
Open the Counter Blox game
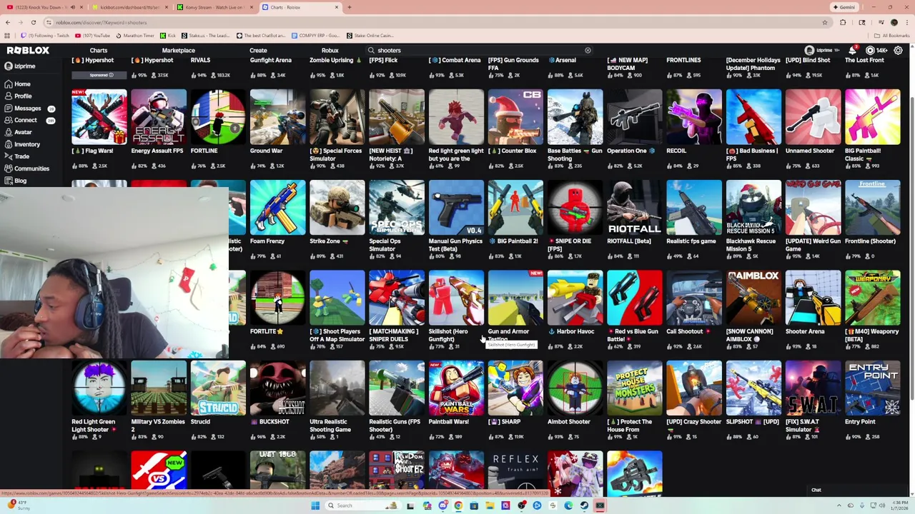[515, 117]
